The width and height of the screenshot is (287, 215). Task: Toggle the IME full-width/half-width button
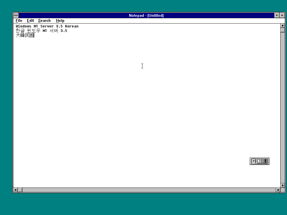click(x=259, y=161)
